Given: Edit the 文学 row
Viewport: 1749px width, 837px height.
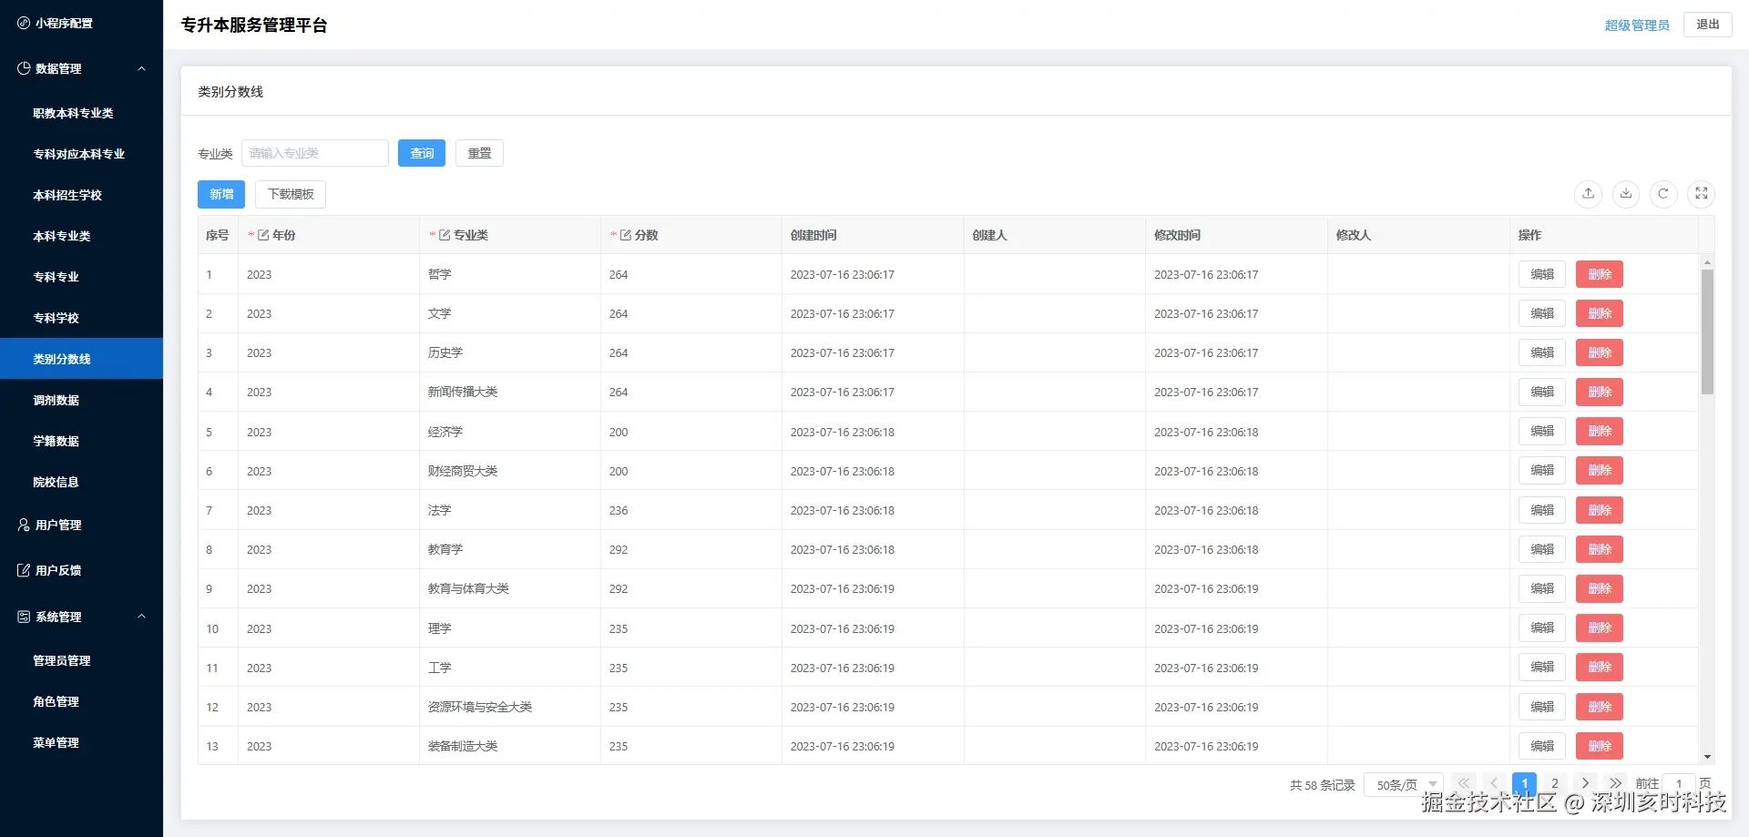Looking at the screenshot, I should point(1542,313).
